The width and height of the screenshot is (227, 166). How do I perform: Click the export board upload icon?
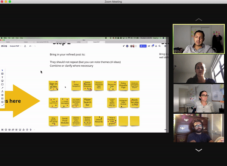(25, 46)
